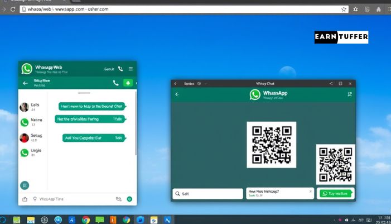
Task: Start a call from the chat sub-header
Action: 115,83
